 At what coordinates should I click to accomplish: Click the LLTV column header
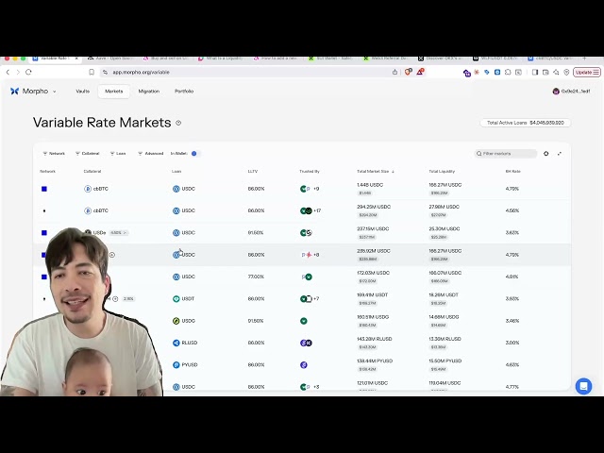[253, 171]
